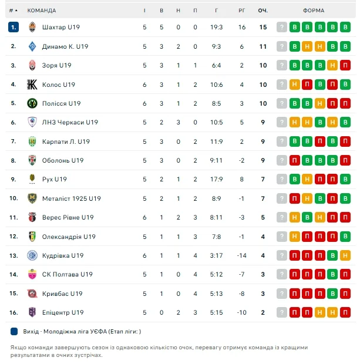Sort standings by ОЧ. points column
This screenshot has height=364, width=360.
point(263,11)
